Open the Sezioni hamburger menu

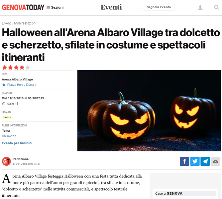(x=55, y=7)
